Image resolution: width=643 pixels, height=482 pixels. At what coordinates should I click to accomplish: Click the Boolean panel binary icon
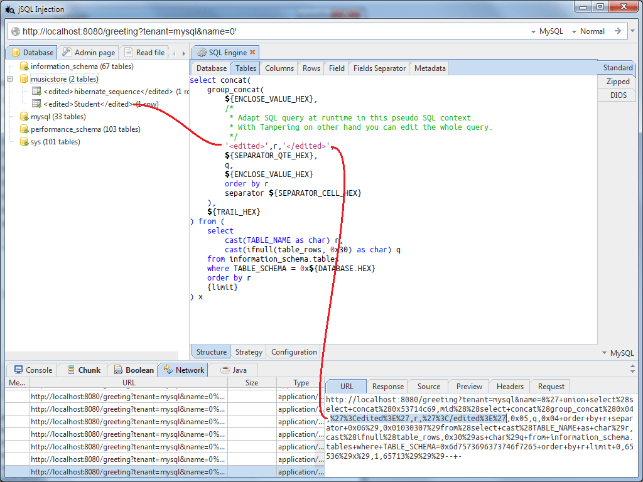[x=117, y=370]
